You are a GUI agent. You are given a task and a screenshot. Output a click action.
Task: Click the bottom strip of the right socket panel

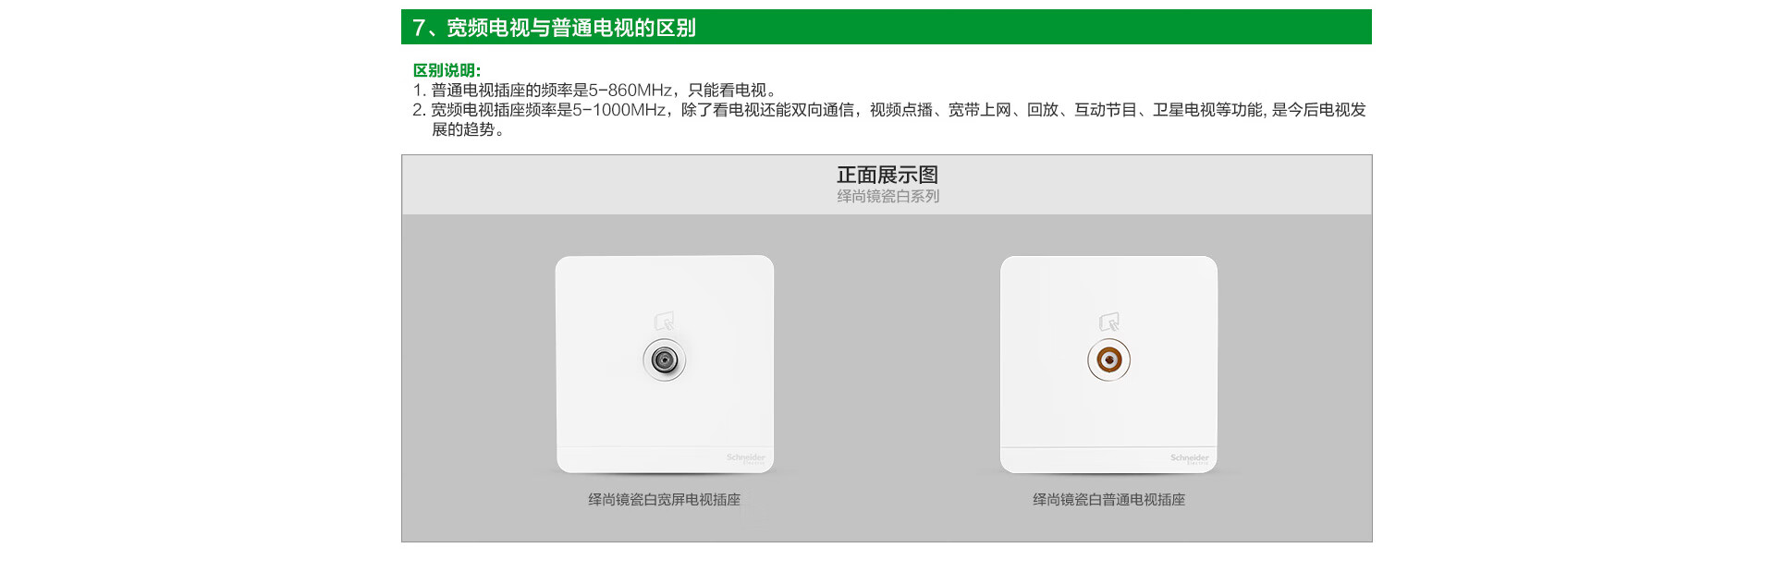[x=1108, y=459]
